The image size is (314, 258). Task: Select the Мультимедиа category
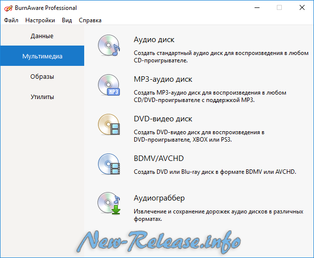click(42, 56)
